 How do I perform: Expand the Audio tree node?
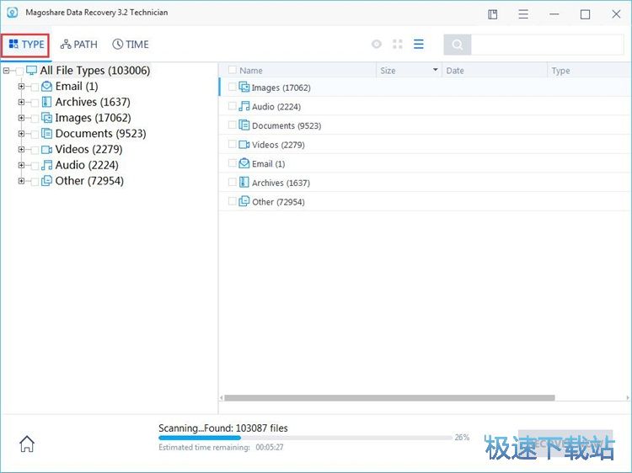(x=21, y=165)
